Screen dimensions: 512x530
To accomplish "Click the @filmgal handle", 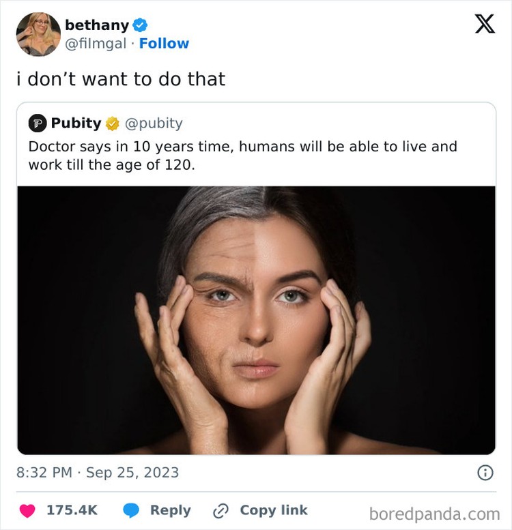I will (96, 44).
